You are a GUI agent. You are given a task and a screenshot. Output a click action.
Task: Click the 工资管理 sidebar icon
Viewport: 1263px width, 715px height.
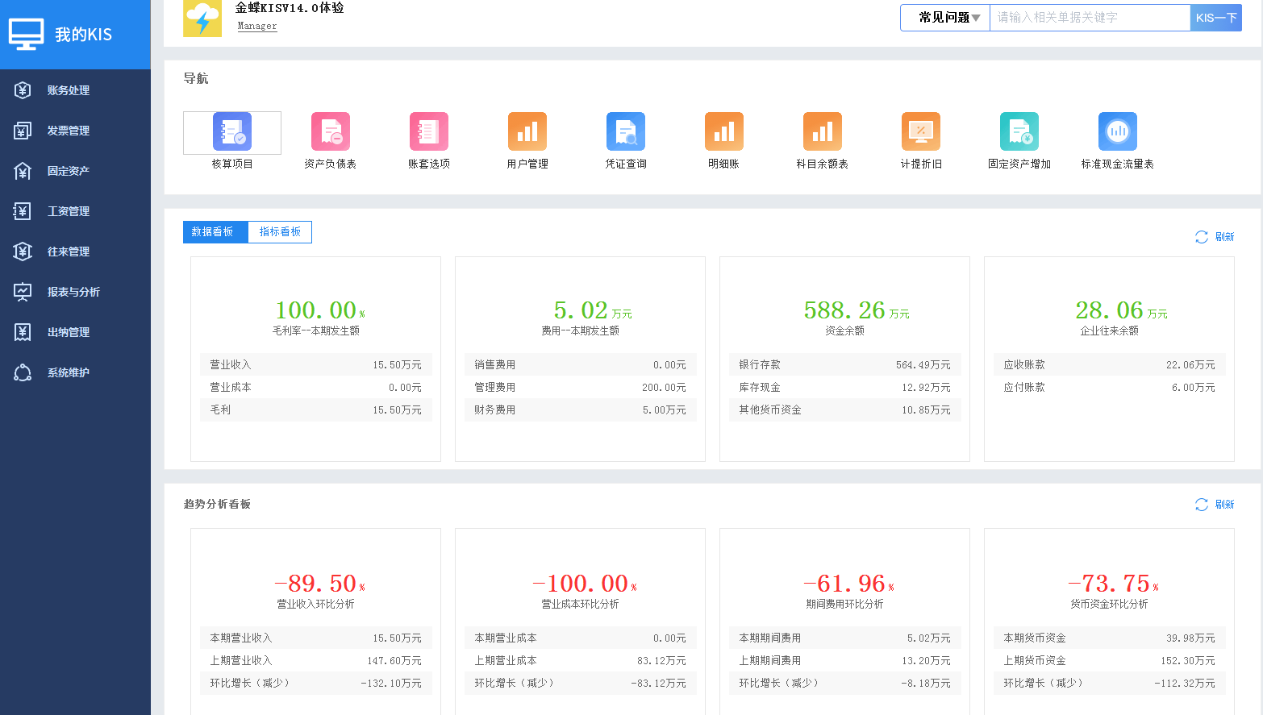pyautogui.click(x=23, y=211)
